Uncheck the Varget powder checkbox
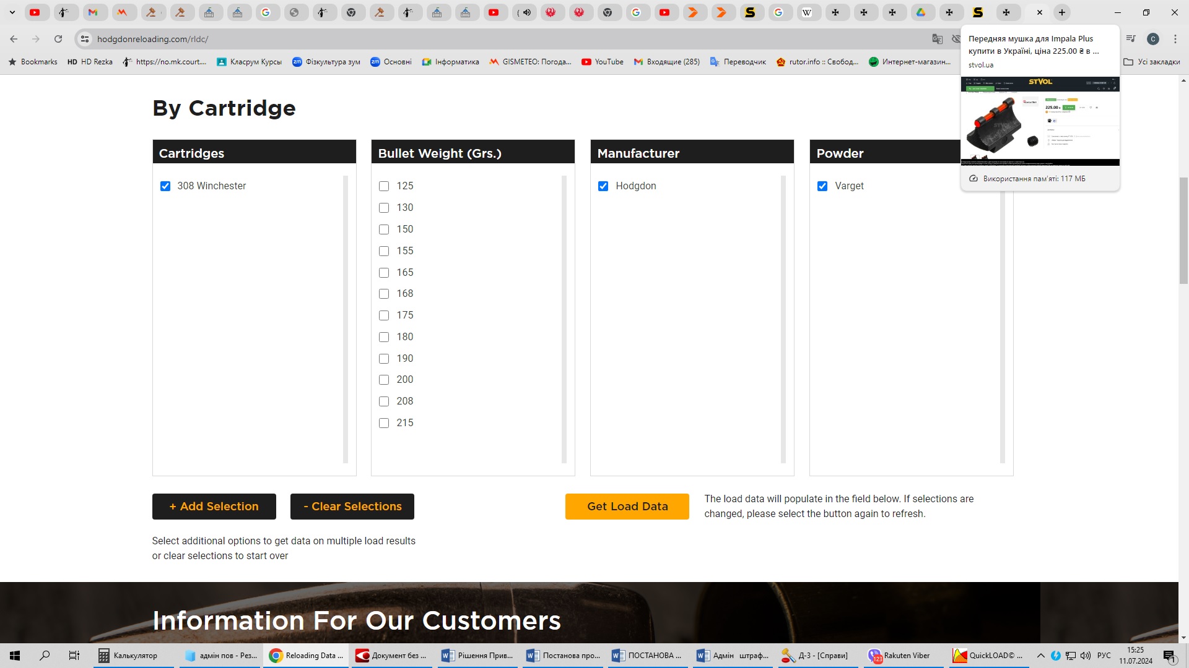Image resolution: width=1189 pixels, height=668 pixels. 822,186
